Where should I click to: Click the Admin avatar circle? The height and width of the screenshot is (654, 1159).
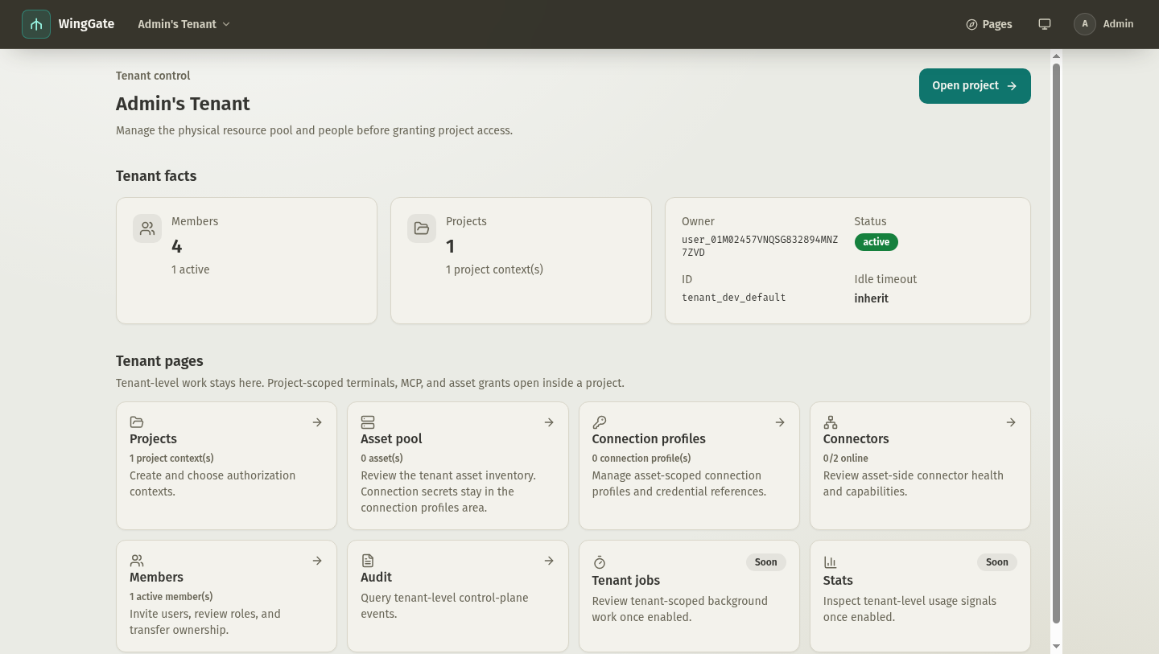pyautogui.click(x=1085, y=24)
